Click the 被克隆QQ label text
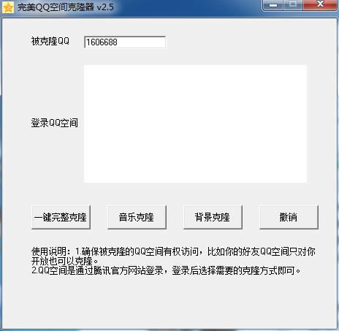 pyautogui.click(x=50, y=41)
